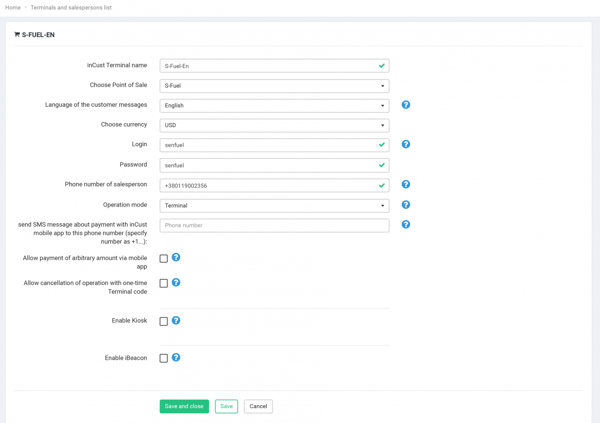Open help about the Operation mode setting
This screenshot has height=423, width=600.
pyautogui.click(x=405, y=205)
